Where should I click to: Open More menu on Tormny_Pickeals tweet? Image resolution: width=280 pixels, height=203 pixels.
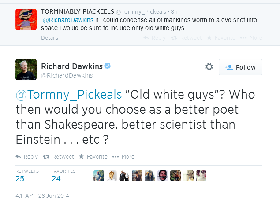251,38
